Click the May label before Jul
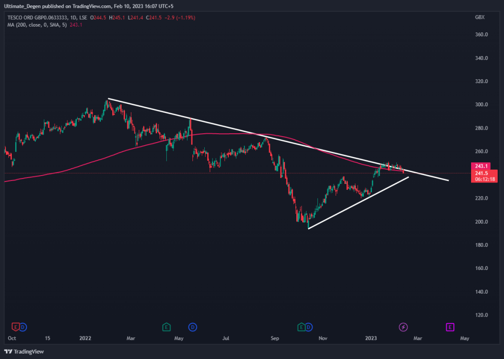The height and width of the screenshot is (359, 504). pyautogui.click(x=179, y=338)
